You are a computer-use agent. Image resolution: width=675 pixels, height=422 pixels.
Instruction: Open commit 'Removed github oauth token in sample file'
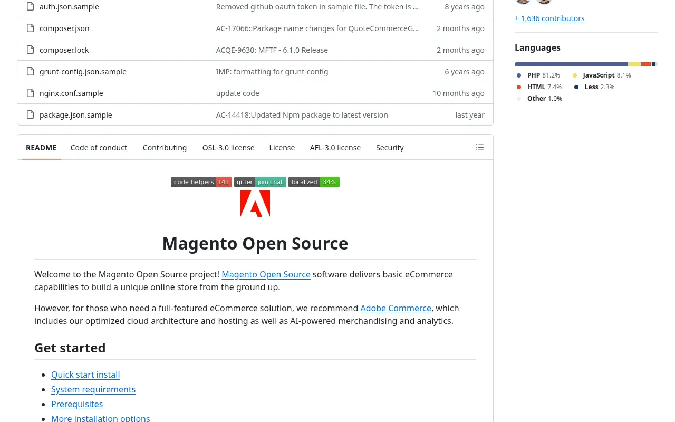pyautogui.click(x=317, y=7)
